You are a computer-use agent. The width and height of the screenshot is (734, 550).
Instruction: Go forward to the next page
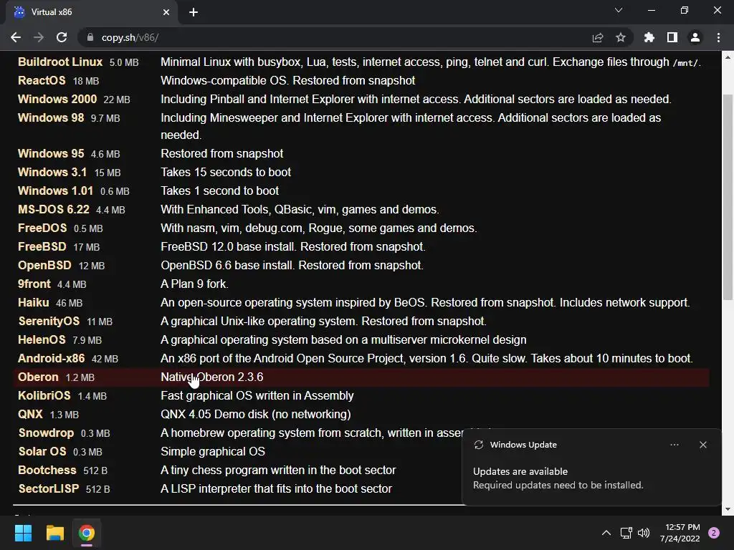[x=39, y=37]
